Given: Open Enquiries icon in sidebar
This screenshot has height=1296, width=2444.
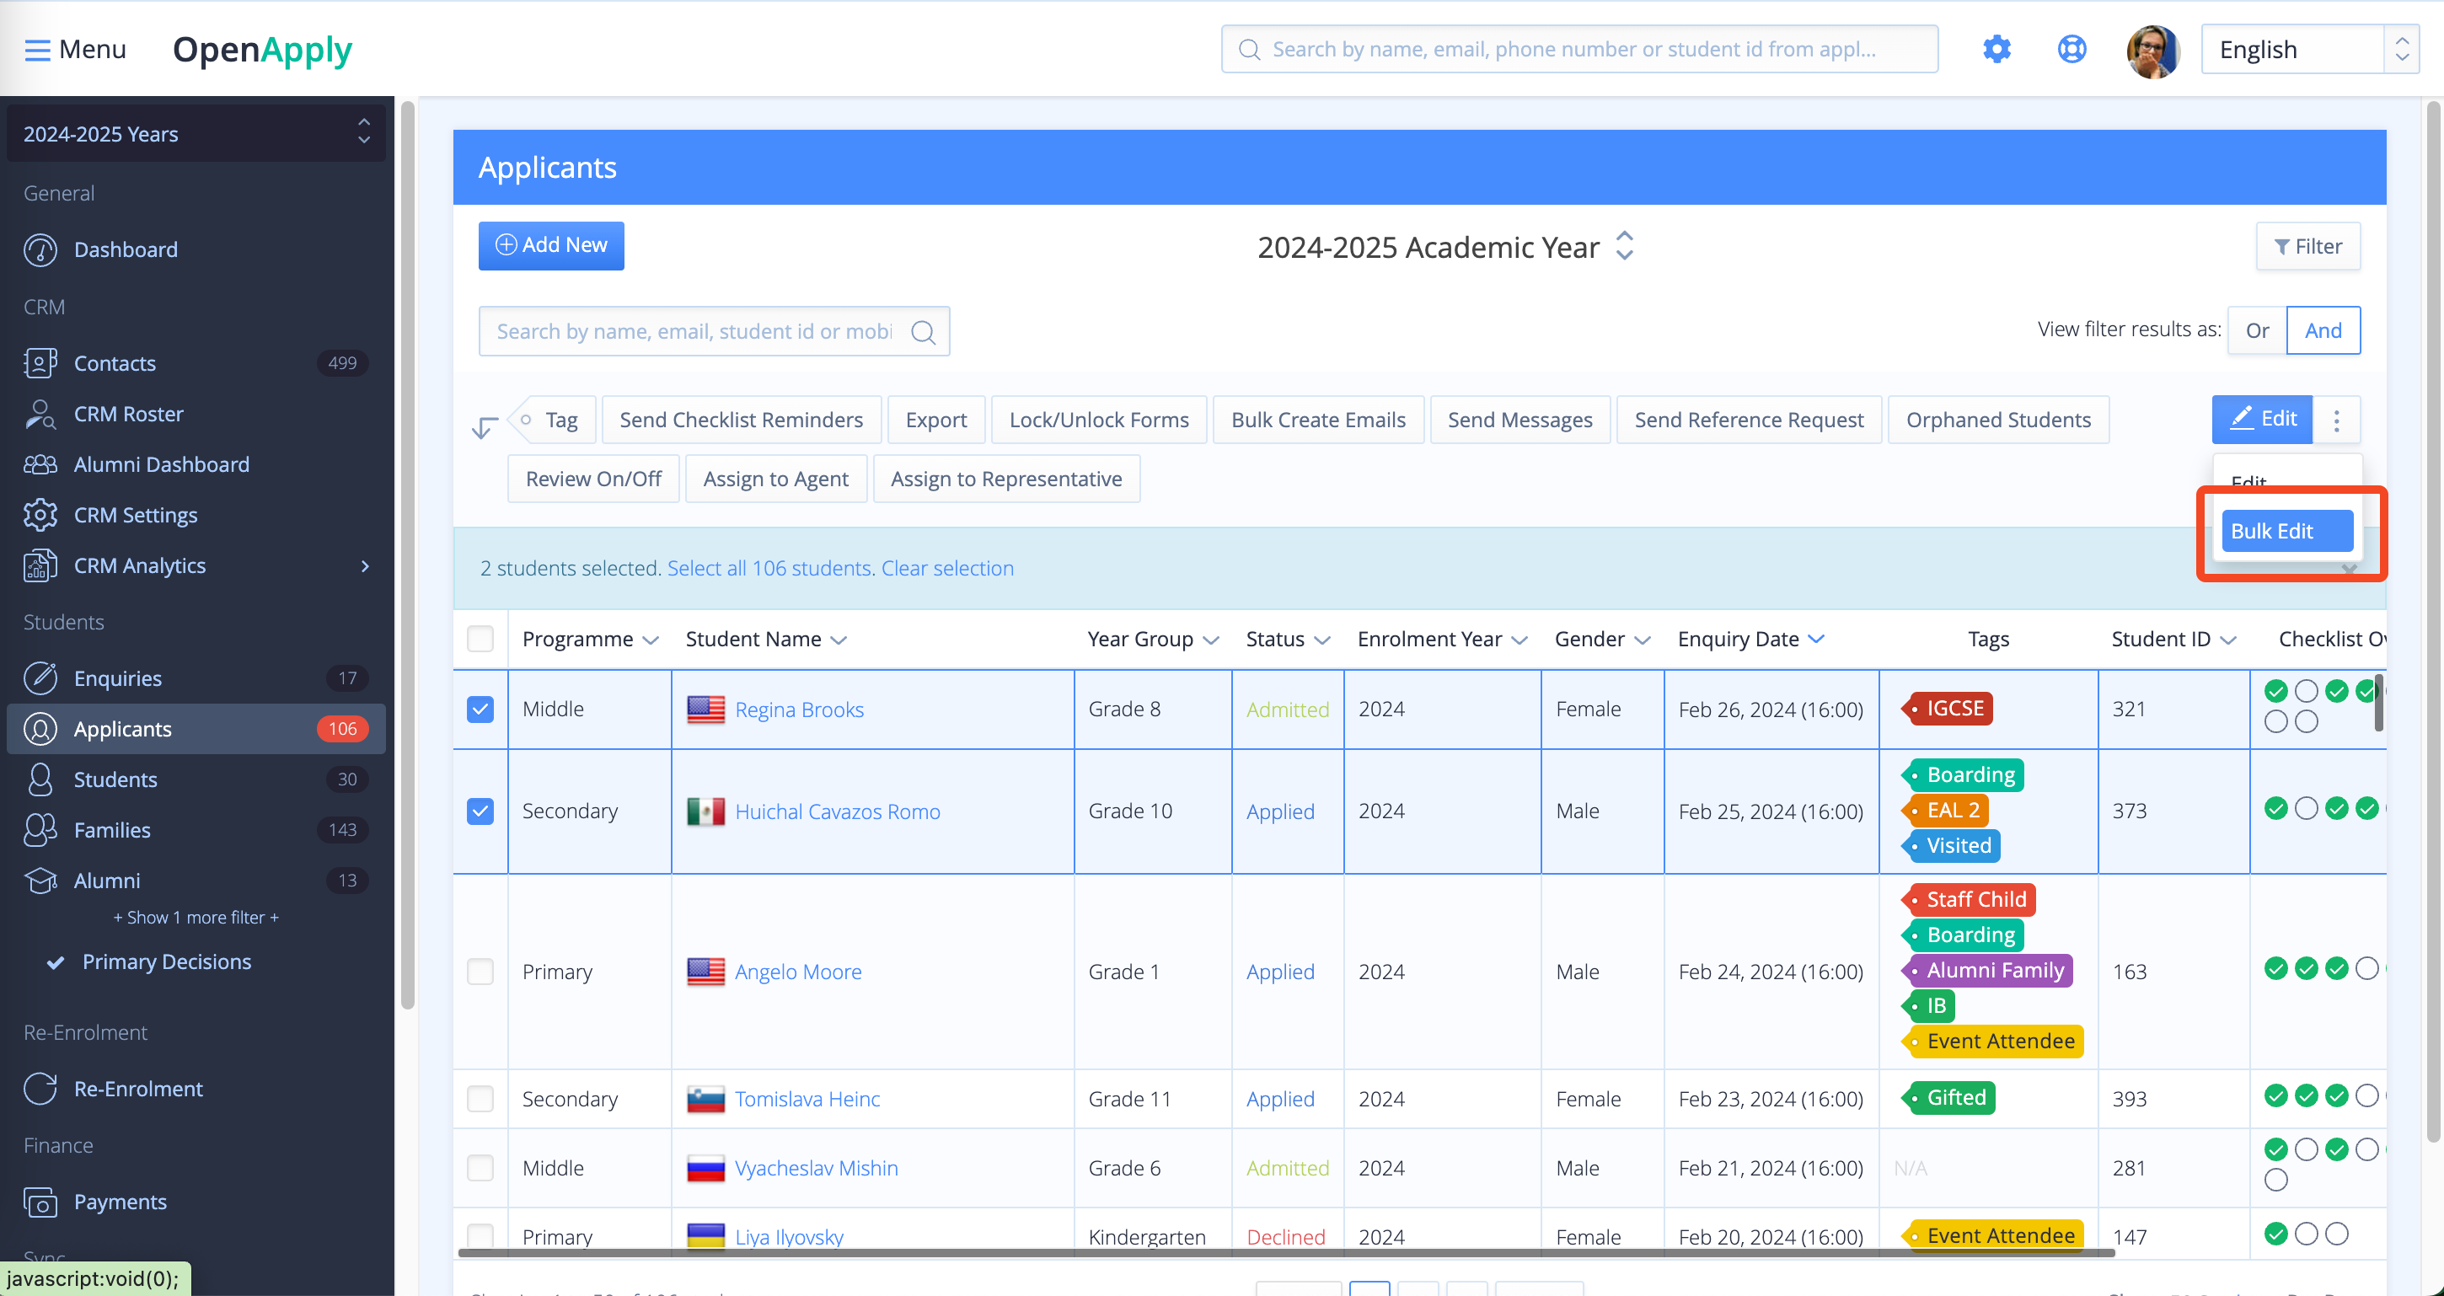Looking at the screenshot, I should click(40, 678).
